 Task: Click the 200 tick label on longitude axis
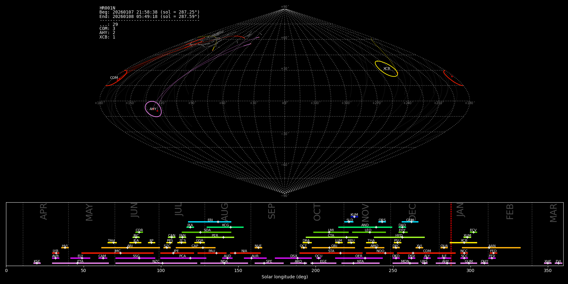pos(316,270)
